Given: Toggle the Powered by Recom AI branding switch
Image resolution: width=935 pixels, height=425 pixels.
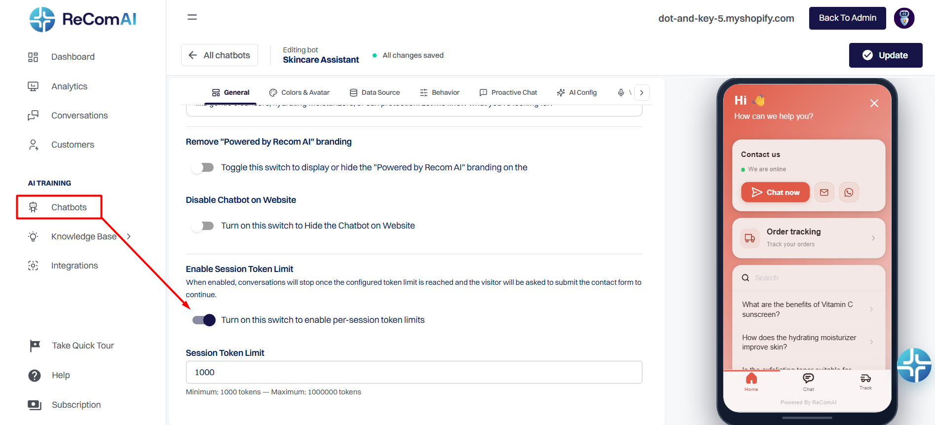Looking at the screenshot, I should [x=203, y=168].
